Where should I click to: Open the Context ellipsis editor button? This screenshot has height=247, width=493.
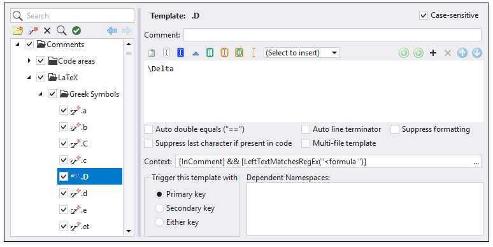476,162
